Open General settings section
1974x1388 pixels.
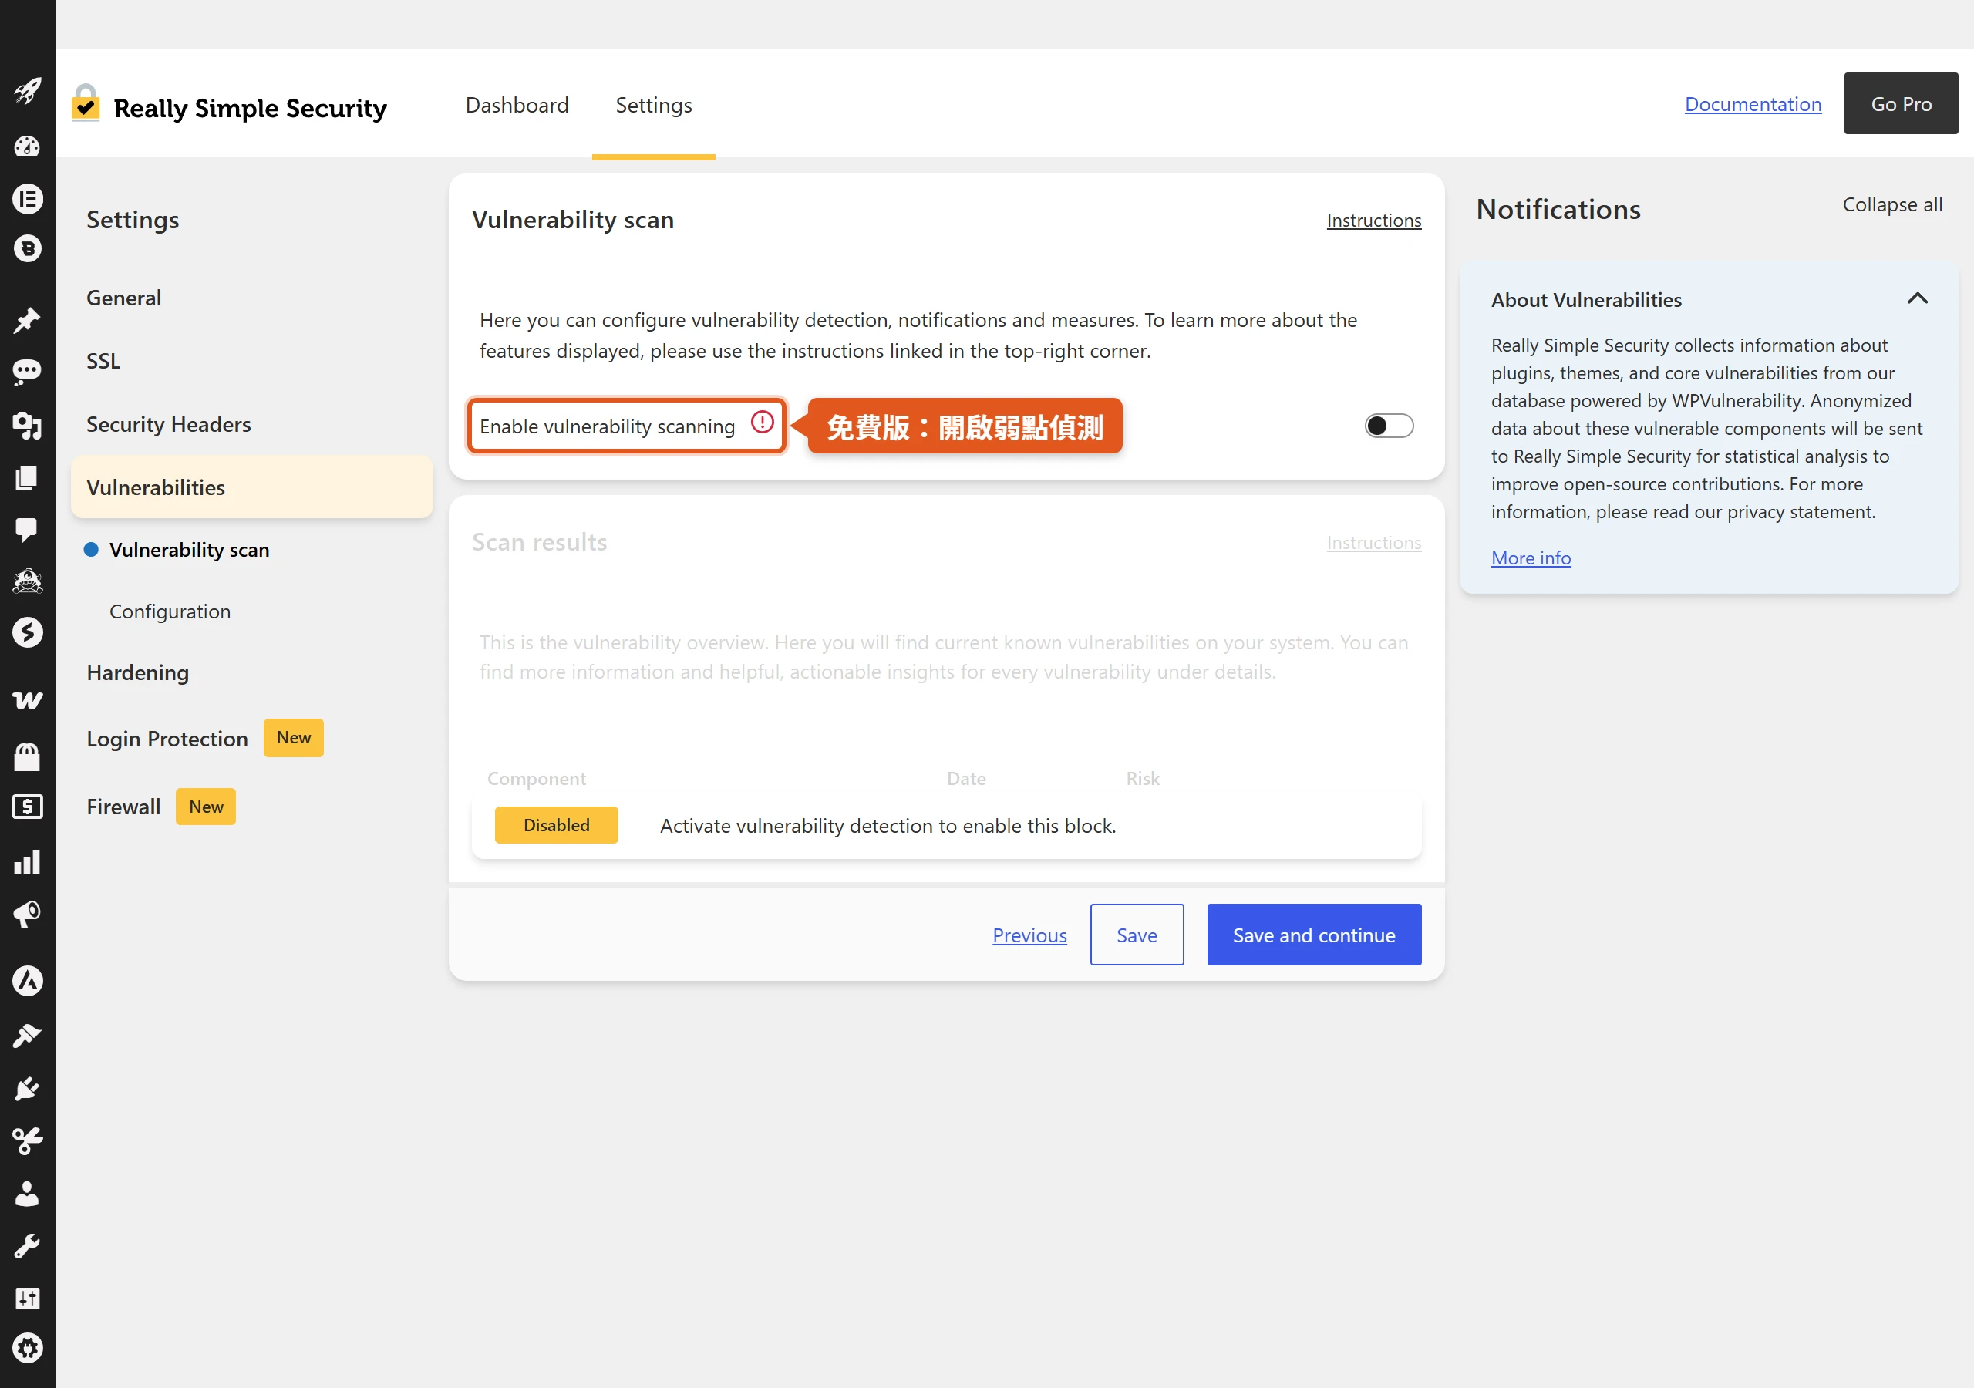click(124, 298)
